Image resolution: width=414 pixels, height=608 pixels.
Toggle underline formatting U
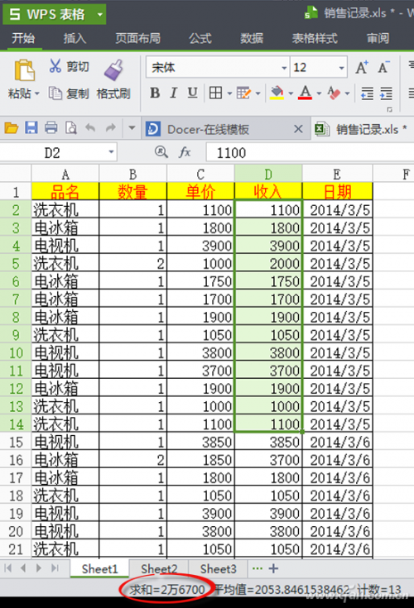[192, 93]
